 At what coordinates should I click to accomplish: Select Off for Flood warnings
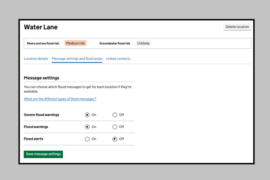115,127
